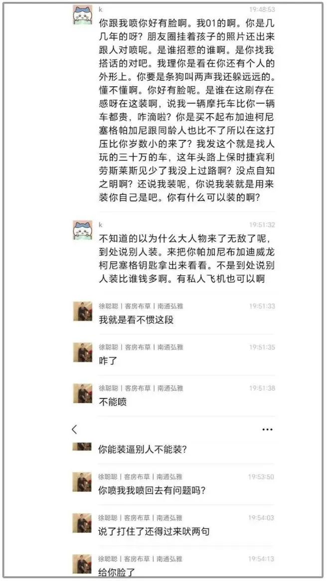Select sender name above 我就是看不惯这段
Image resolution: width=329 pixels, height=581 pixels.
pyautogui.click(x=141, y=306)
